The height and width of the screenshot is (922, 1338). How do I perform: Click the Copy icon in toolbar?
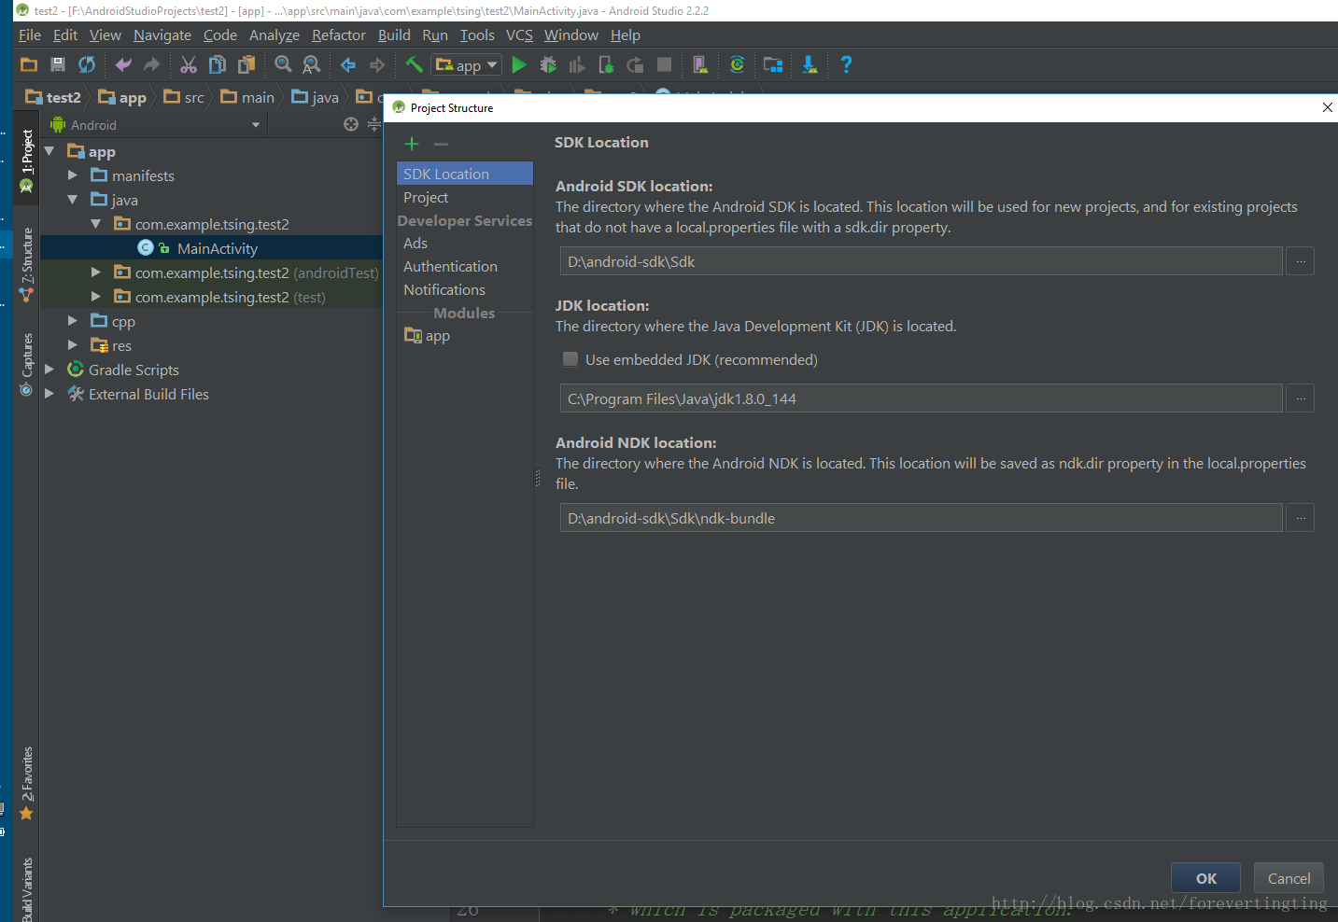(218, 64)
